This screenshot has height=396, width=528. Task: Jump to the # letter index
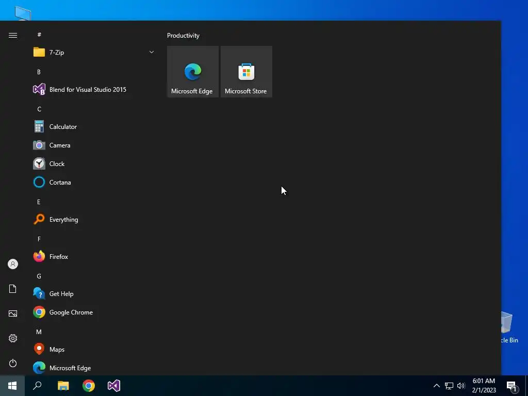pyautogui.click(x=39, y=35)
